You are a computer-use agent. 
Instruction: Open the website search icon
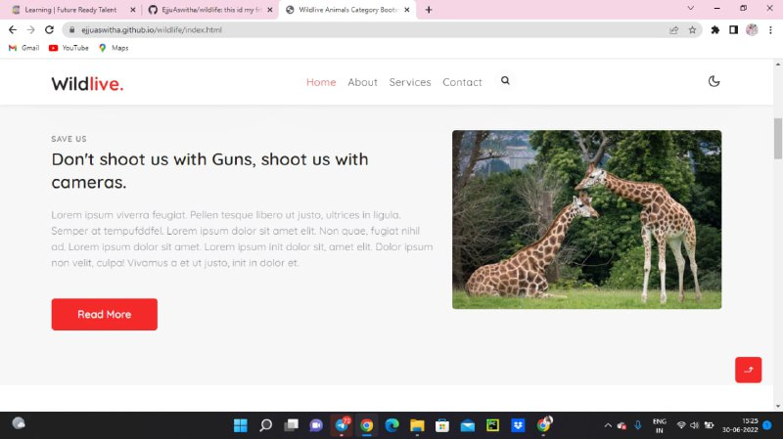pyautogui.click(x=505, y=81)
